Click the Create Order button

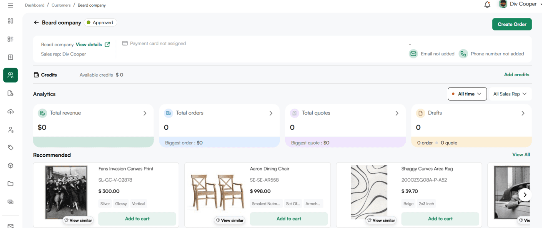512,24
